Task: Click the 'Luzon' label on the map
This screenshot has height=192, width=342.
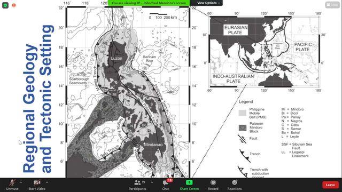Action: (x=116, y=58)
